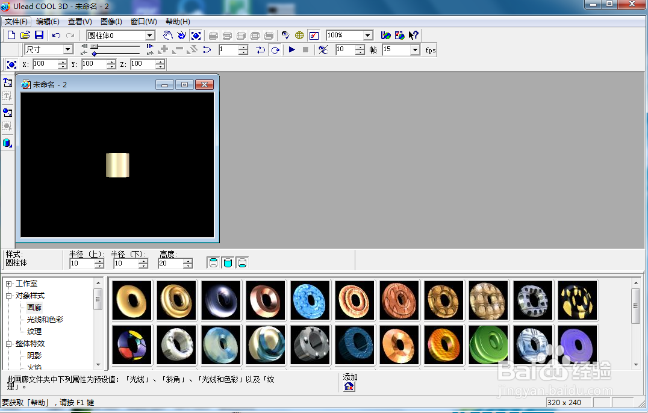Viewport: 648px width, 413px height.
Task: Open the preview eye icon
Action: [x=285, y=36]
